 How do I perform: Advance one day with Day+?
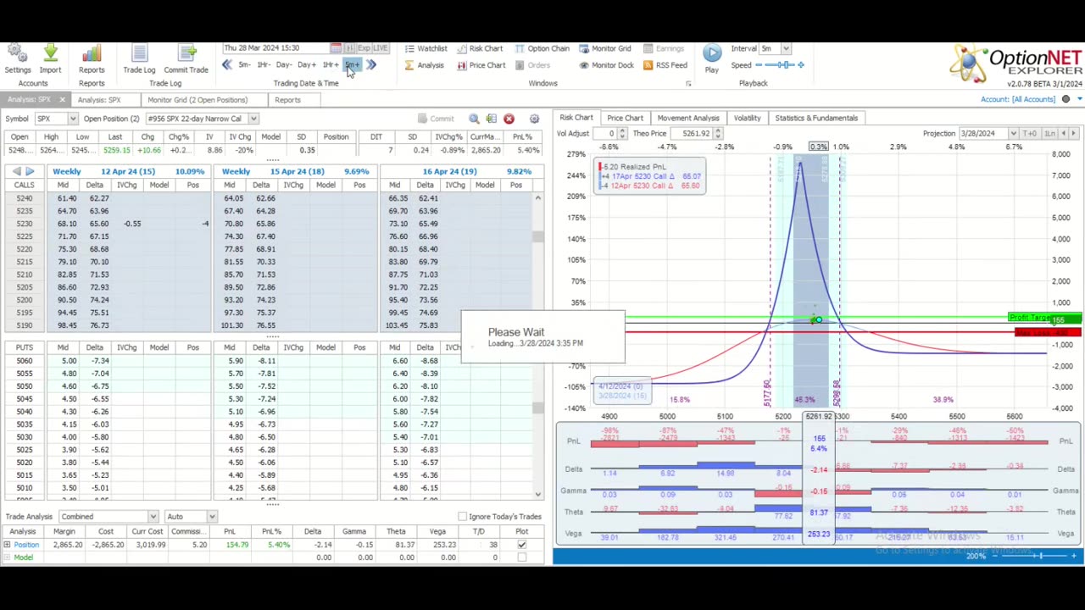pyautogui.click(x=307, y=65)
